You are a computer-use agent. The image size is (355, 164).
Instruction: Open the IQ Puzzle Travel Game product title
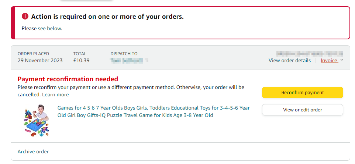(154, 111)
